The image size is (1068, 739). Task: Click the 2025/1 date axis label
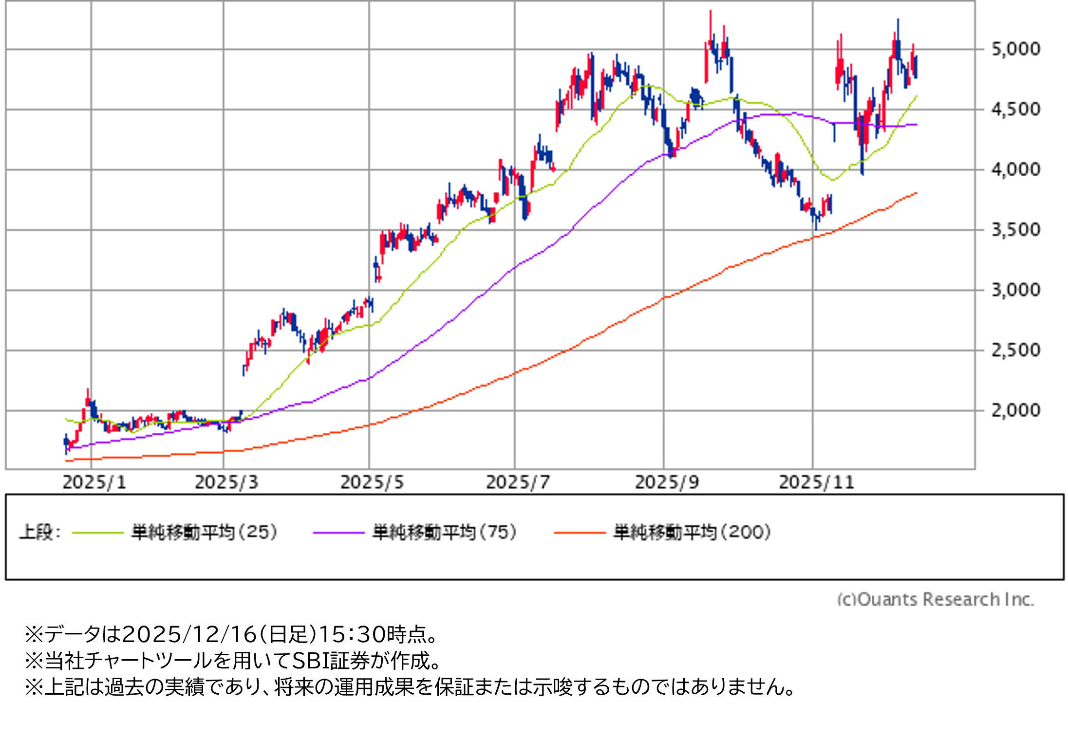click(94, 482)
